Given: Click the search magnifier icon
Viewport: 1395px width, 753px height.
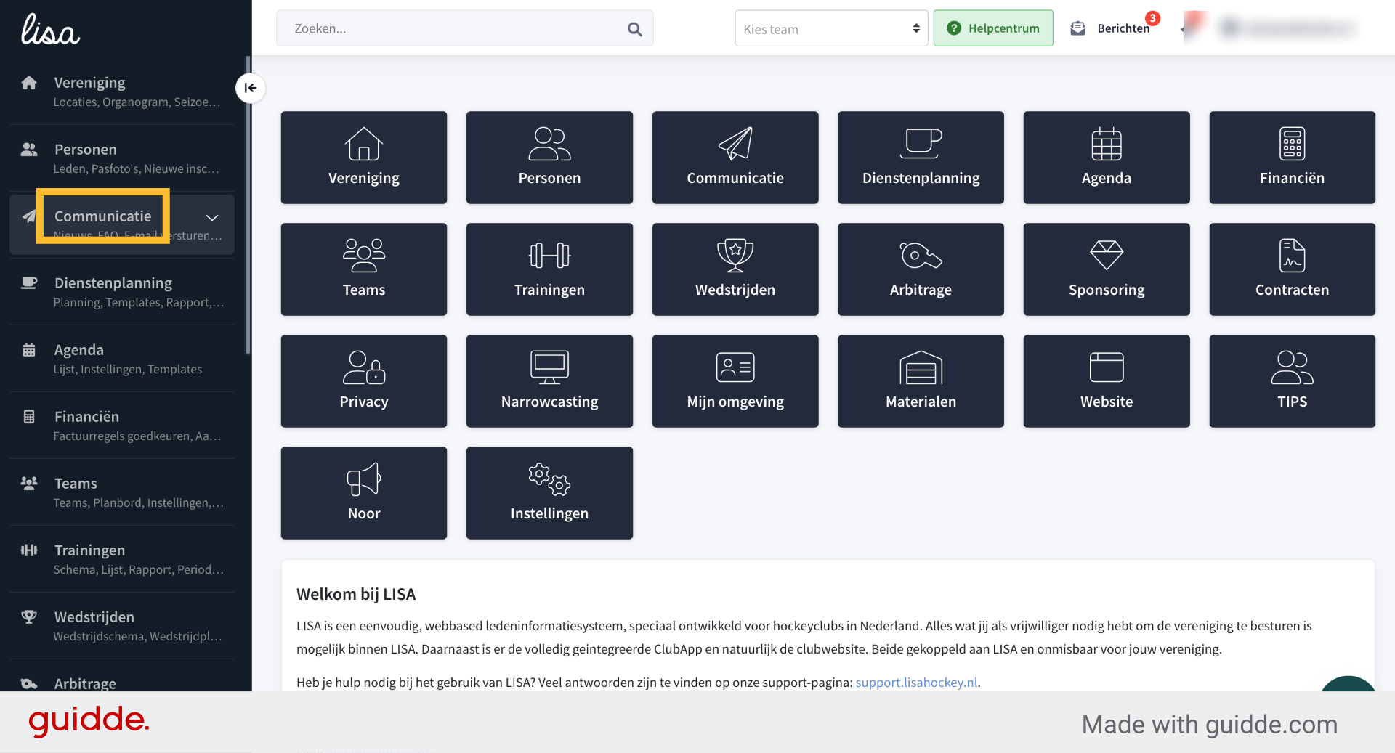Looking at the screenshot, I should click(634, 29).
